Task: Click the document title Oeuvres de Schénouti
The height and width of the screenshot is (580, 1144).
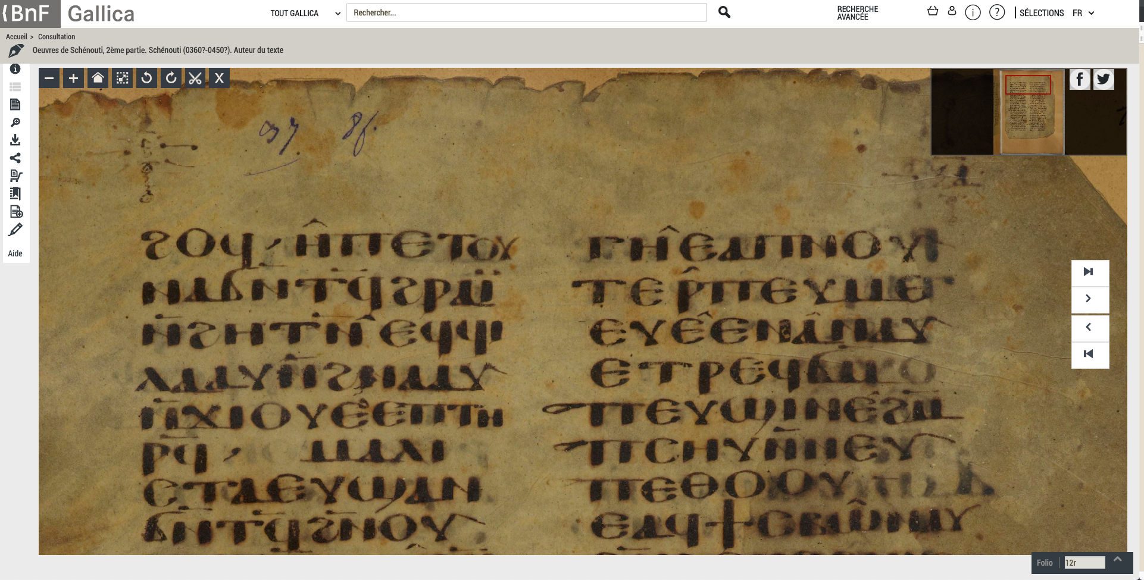Action: pos(158,51)
